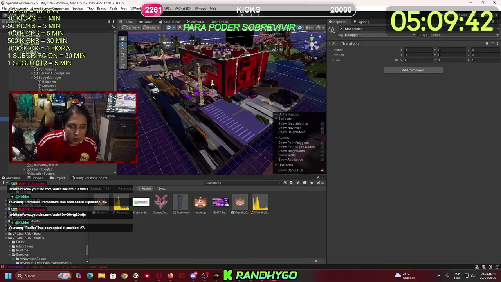Image resolution: width=501 pixels, height=282 pixels.
Task: Click Add Component button
Action: click(414, 70)
